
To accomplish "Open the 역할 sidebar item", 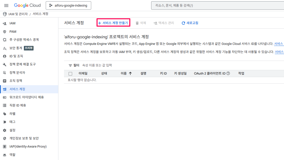I will (x=12, y=155).
